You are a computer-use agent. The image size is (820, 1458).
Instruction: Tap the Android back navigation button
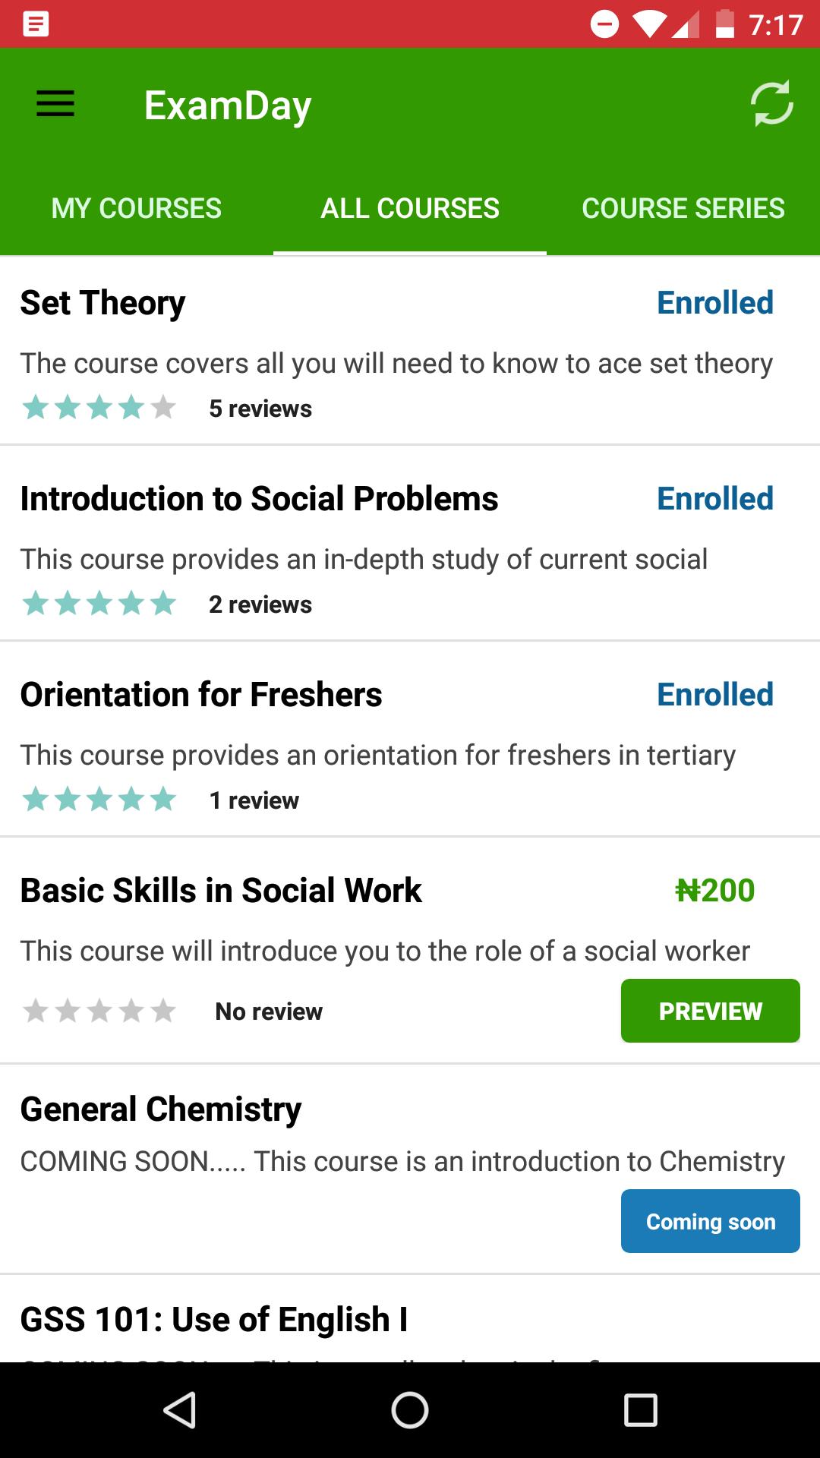pos(181,1410)
